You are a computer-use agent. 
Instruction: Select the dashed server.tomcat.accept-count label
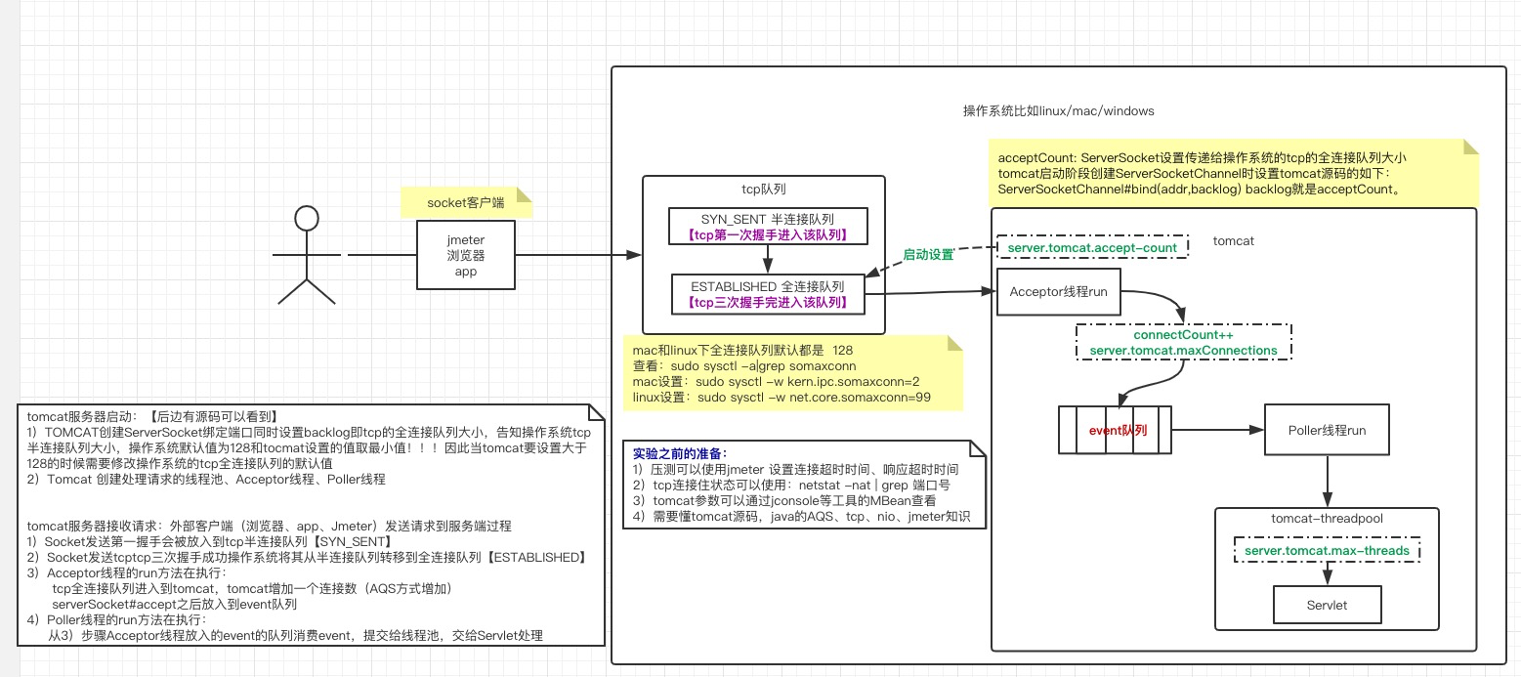point(1092,248)
